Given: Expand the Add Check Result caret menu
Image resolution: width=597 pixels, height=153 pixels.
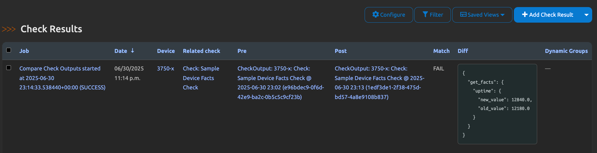Looking at the screenshot, I should pyautogui.click(x=586, y=15).
